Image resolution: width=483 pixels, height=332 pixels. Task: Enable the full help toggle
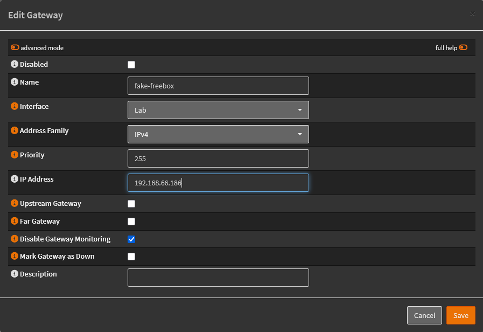point(463,47)
